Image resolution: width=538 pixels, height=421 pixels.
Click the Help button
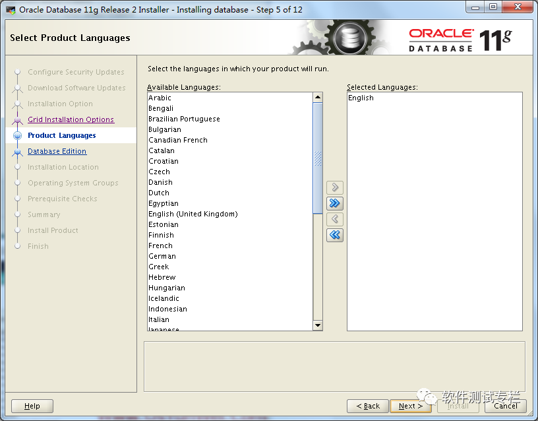tap(32, 406)
